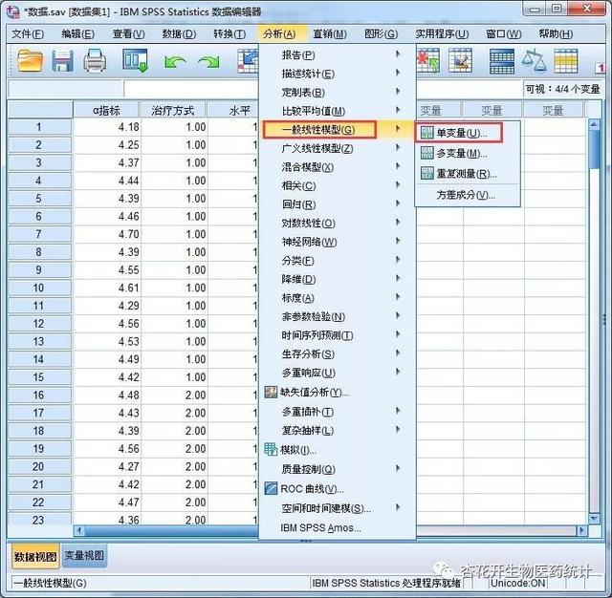Click cell value 4.70 in row 7
The image size is (612, 598).
click(107, 234)
